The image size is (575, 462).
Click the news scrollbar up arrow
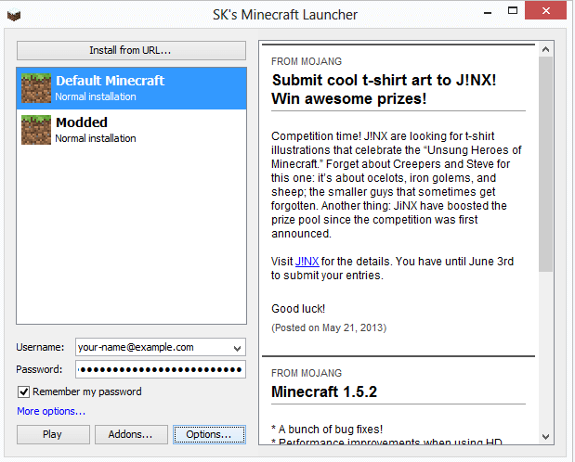click(545, 49)
